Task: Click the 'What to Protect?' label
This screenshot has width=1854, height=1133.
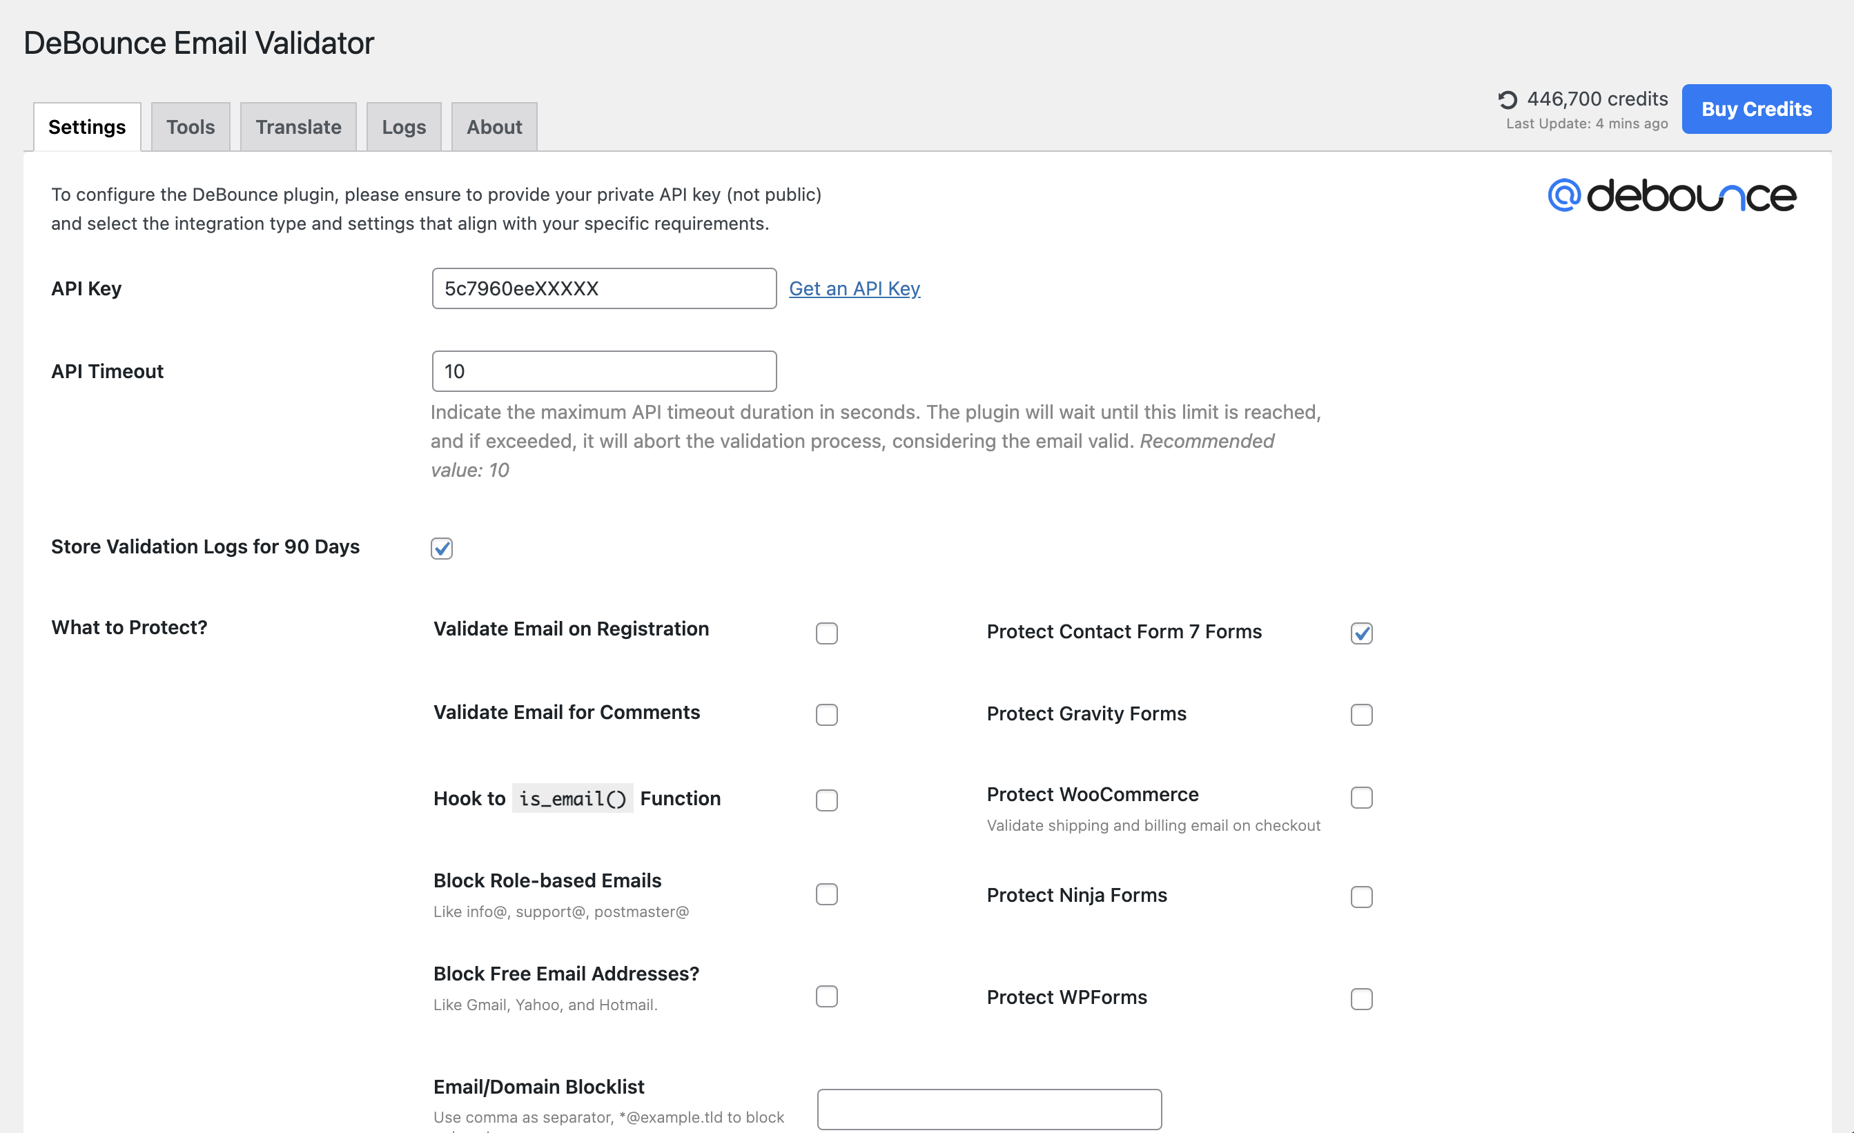Action: point(129,627)
